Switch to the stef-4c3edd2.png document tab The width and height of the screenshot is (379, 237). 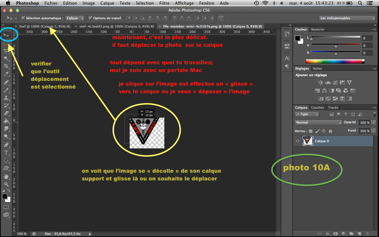pyautogui.click(x=117, y=26)
